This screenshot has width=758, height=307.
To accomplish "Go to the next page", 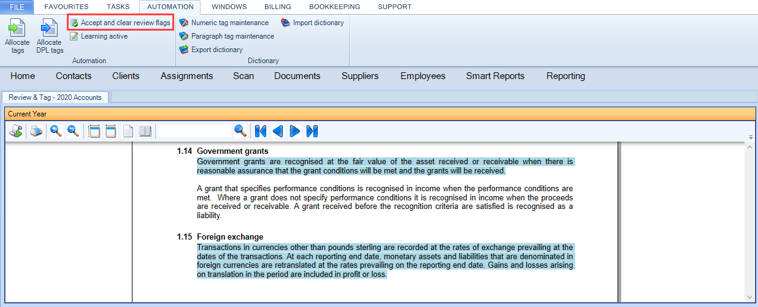I will click(x=295, y=131).
